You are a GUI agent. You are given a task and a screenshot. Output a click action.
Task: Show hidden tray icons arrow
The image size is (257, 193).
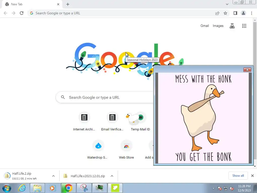(213, 188)
